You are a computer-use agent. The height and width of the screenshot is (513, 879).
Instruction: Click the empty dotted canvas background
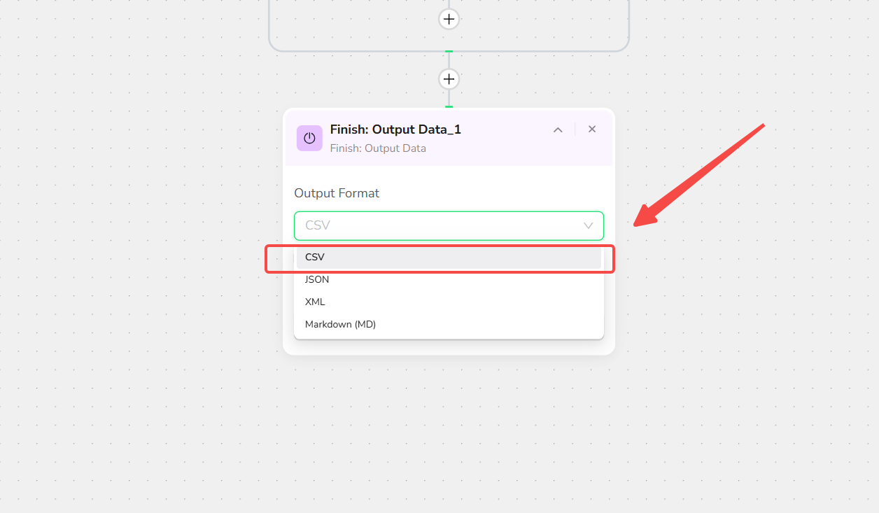[x=140, y=280]
